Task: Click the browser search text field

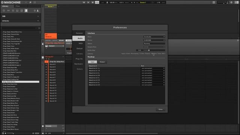Action: point(19,28)
